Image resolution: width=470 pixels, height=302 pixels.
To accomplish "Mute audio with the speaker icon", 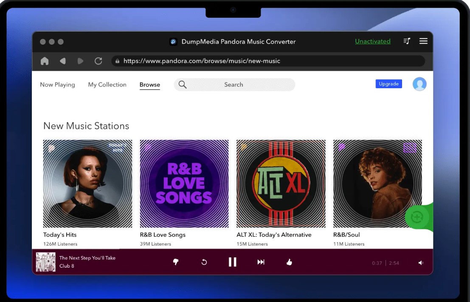I will coord(421,263).
